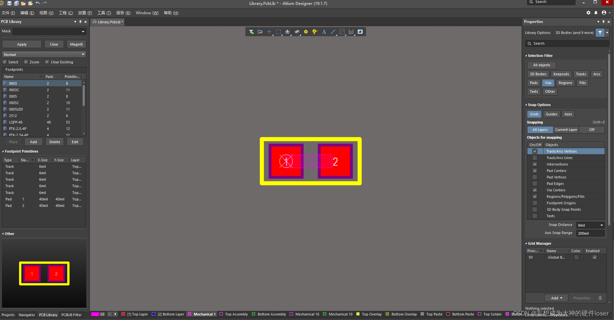Viewport: 614px width, 320px height.
Task: Select the place string text tool
Action: point(324,32)
